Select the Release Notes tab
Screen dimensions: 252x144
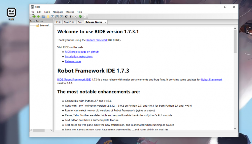(94, 22)
